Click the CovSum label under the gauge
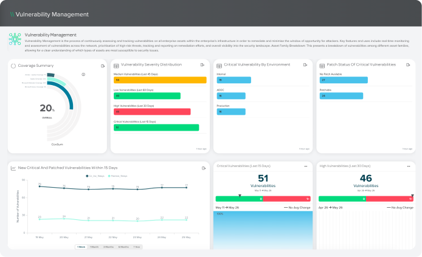Screen dimensions: 422x257 point(57,145)
